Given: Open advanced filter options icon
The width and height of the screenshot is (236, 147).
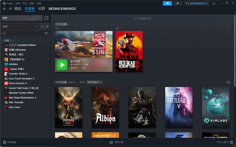Looking at the screenshot, I should 46,33.
